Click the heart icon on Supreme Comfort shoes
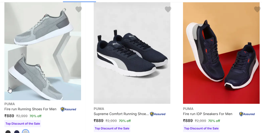 click(x=168, y=9)
